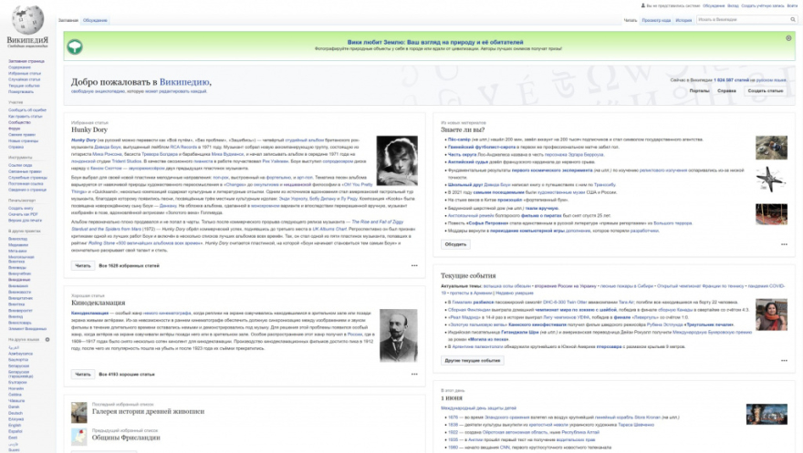Image resolution: width=803 pixels, height=453 pixels.
Task: Click the Wikipedia globe logo
Action: coord(28,20)
